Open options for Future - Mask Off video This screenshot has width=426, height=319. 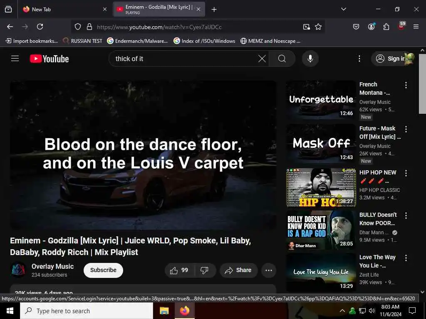tap(406, 129)
